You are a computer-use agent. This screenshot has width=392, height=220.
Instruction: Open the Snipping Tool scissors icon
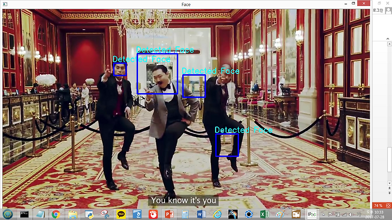tap(105, 214)
